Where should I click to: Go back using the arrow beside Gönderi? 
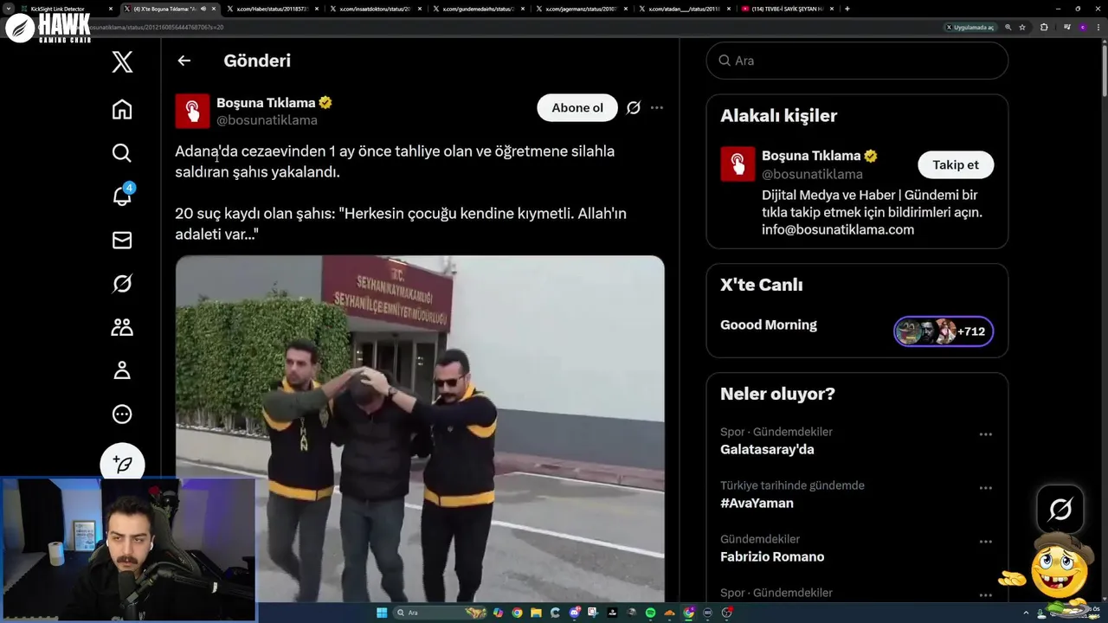(184, 61)
